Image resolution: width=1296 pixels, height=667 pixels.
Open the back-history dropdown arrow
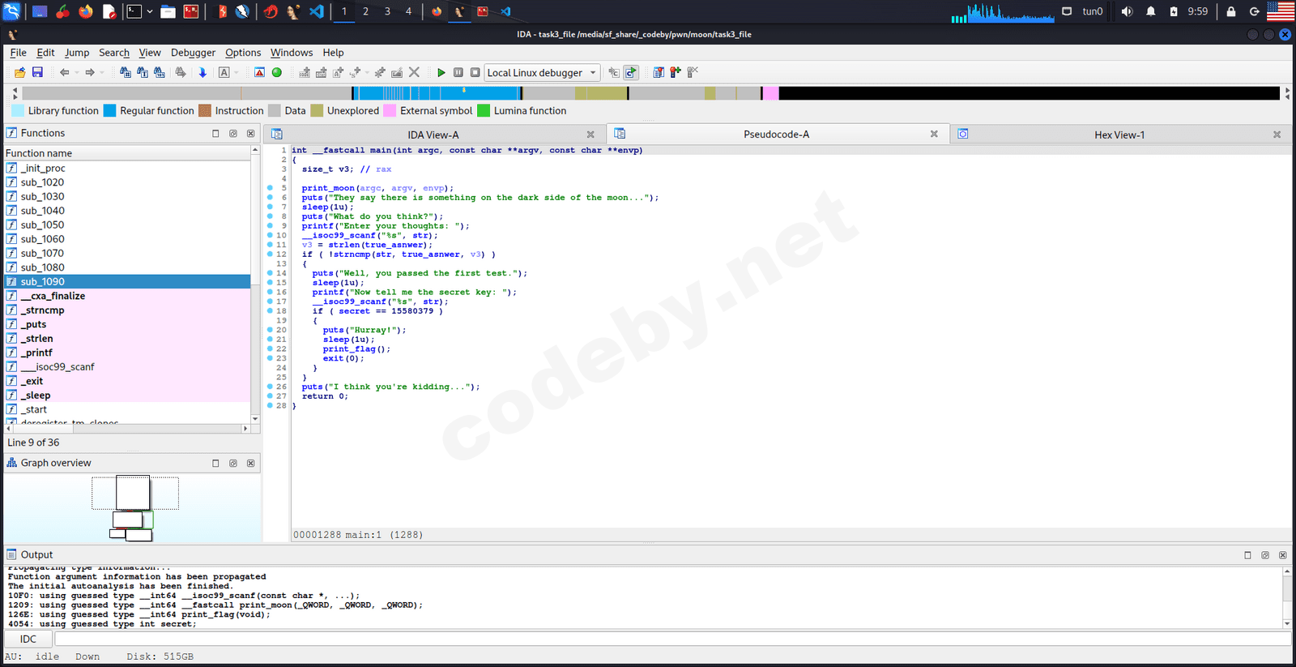(x=77, y=72)
